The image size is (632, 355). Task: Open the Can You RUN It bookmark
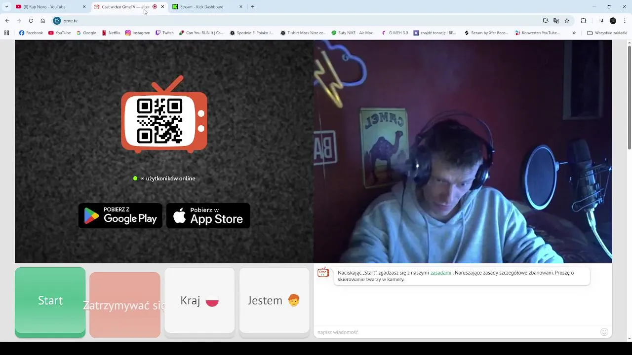click(201, 33)
